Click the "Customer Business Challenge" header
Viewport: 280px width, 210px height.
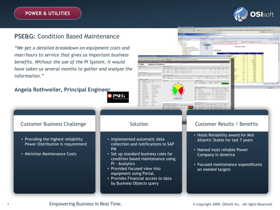pos(53,124)
